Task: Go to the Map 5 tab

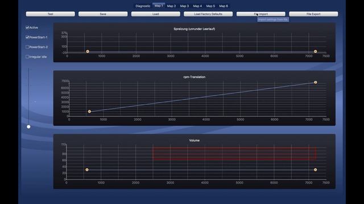Action: coord(210,6)
